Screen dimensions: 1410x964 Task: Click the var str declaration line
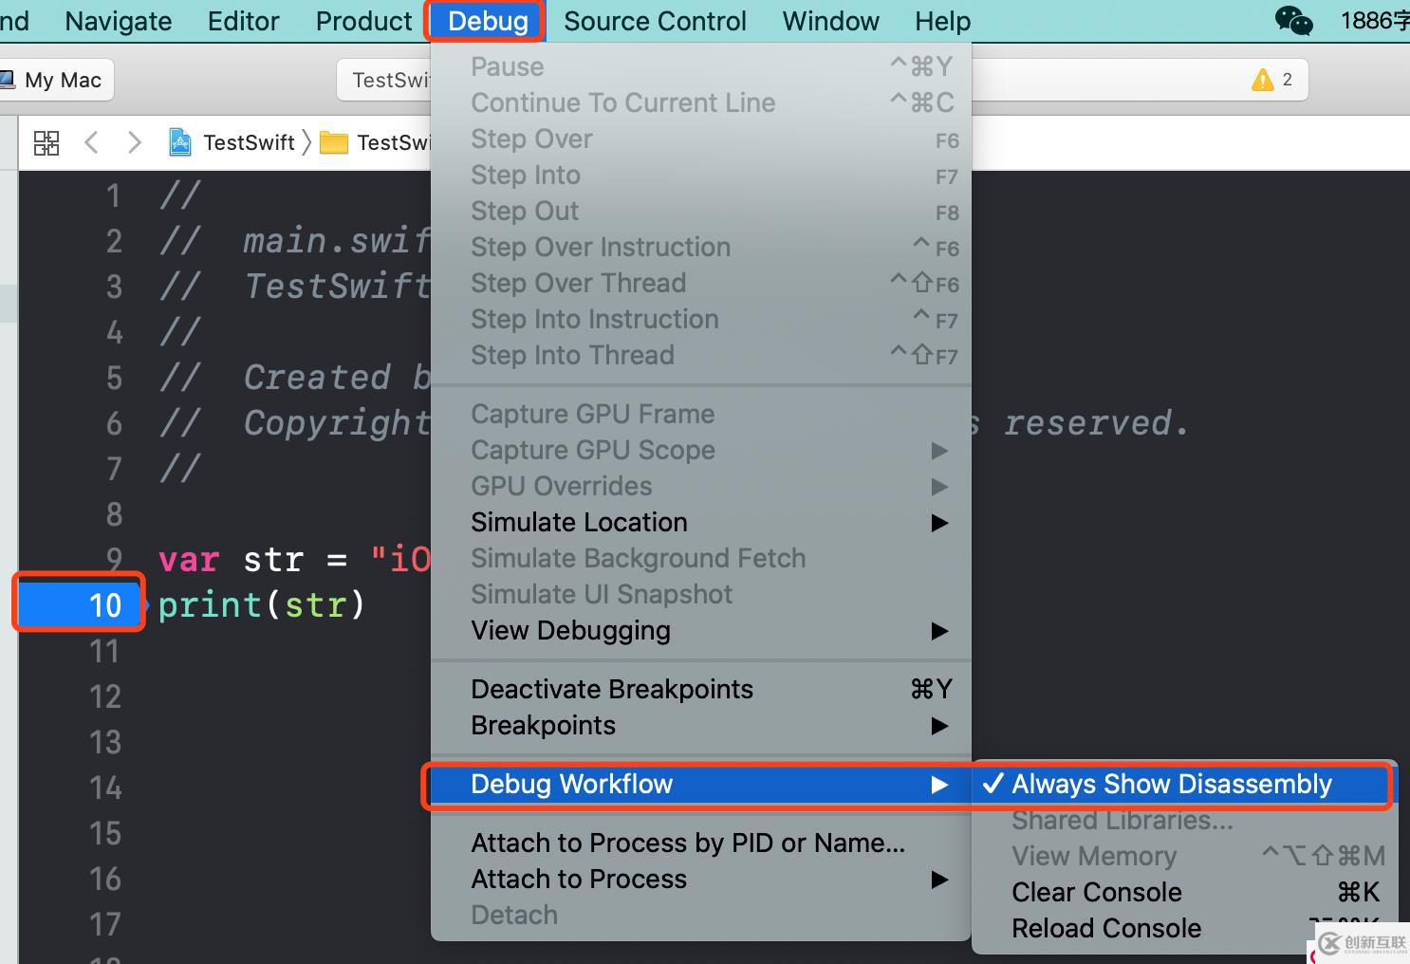(294, 559)
